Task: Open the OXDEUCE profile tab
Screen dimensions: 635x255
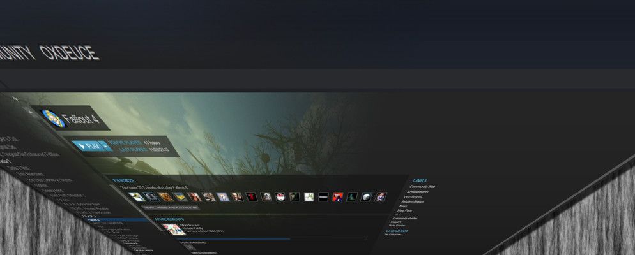Action: tap(69, 53)
